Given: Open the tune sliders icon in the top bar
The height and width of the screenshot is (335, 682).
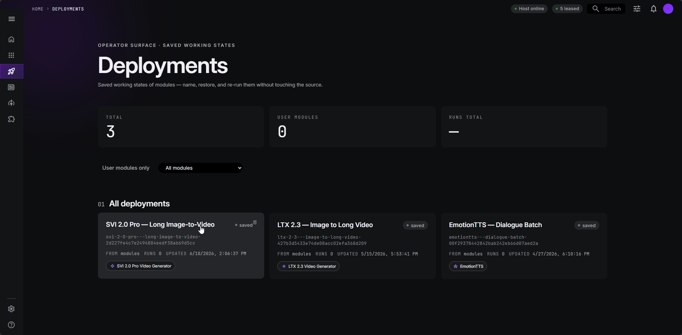Looking at the screenshot, I should (637, 9).
